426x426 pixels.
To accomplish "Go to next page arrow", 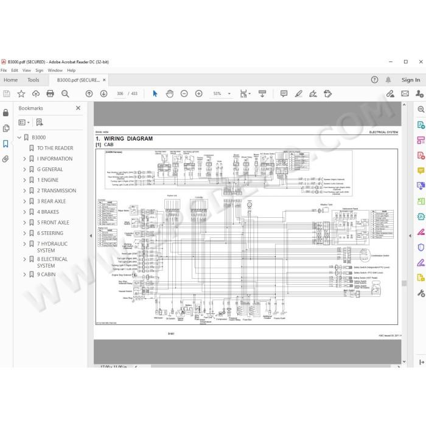I will click(x=104, y=94).
